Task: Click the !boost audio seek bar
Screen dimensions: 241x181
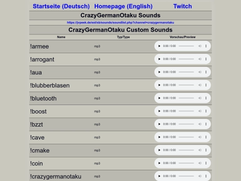Action: 186,111
